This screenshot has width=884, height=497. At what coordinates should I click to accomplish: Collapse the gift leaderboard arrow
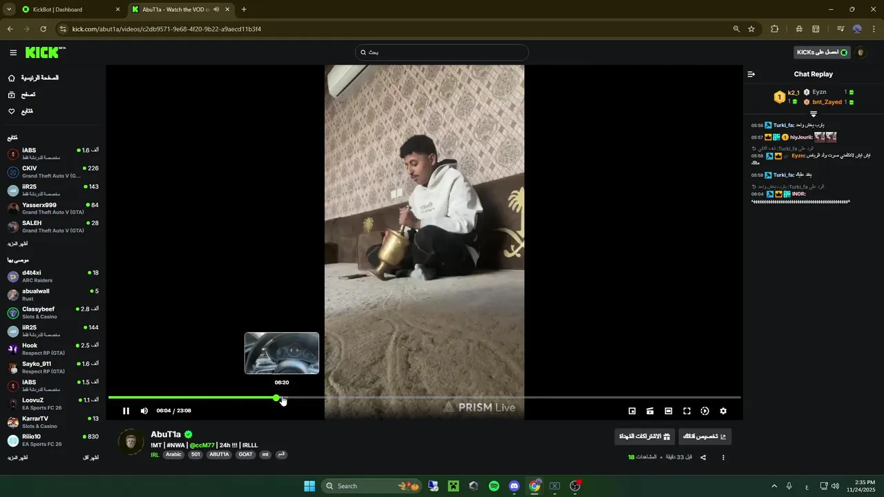pos(814,114)
